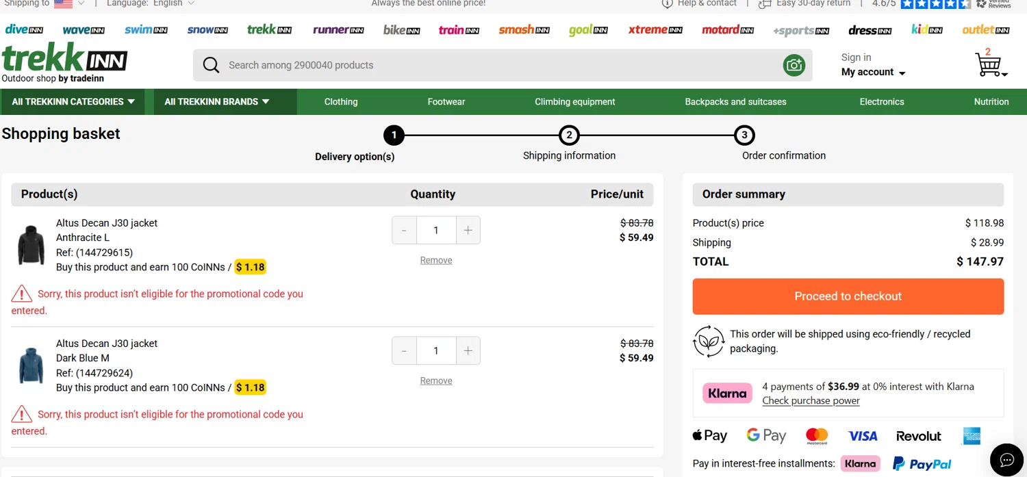Open Easy 30-day return link

click(805, 3)
